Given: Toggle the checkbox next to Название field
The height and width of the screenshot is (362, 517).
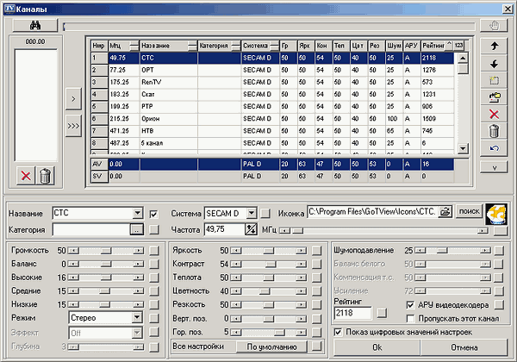Looking at the screenshot, I should click(x=153, y=213).
